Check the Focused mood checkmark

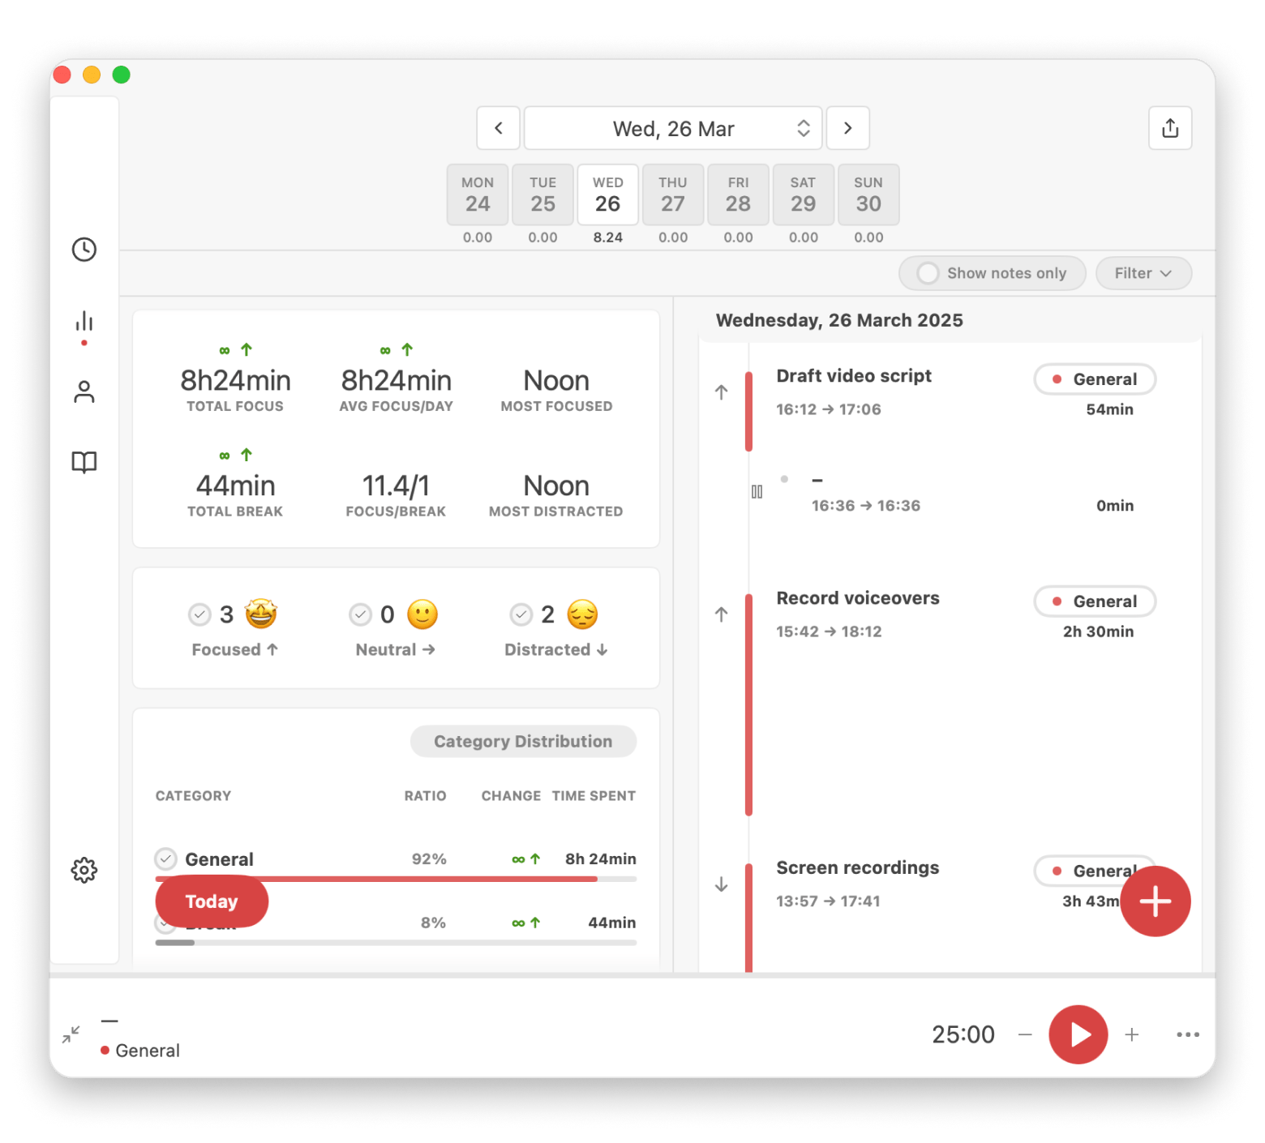coord(199,614)
